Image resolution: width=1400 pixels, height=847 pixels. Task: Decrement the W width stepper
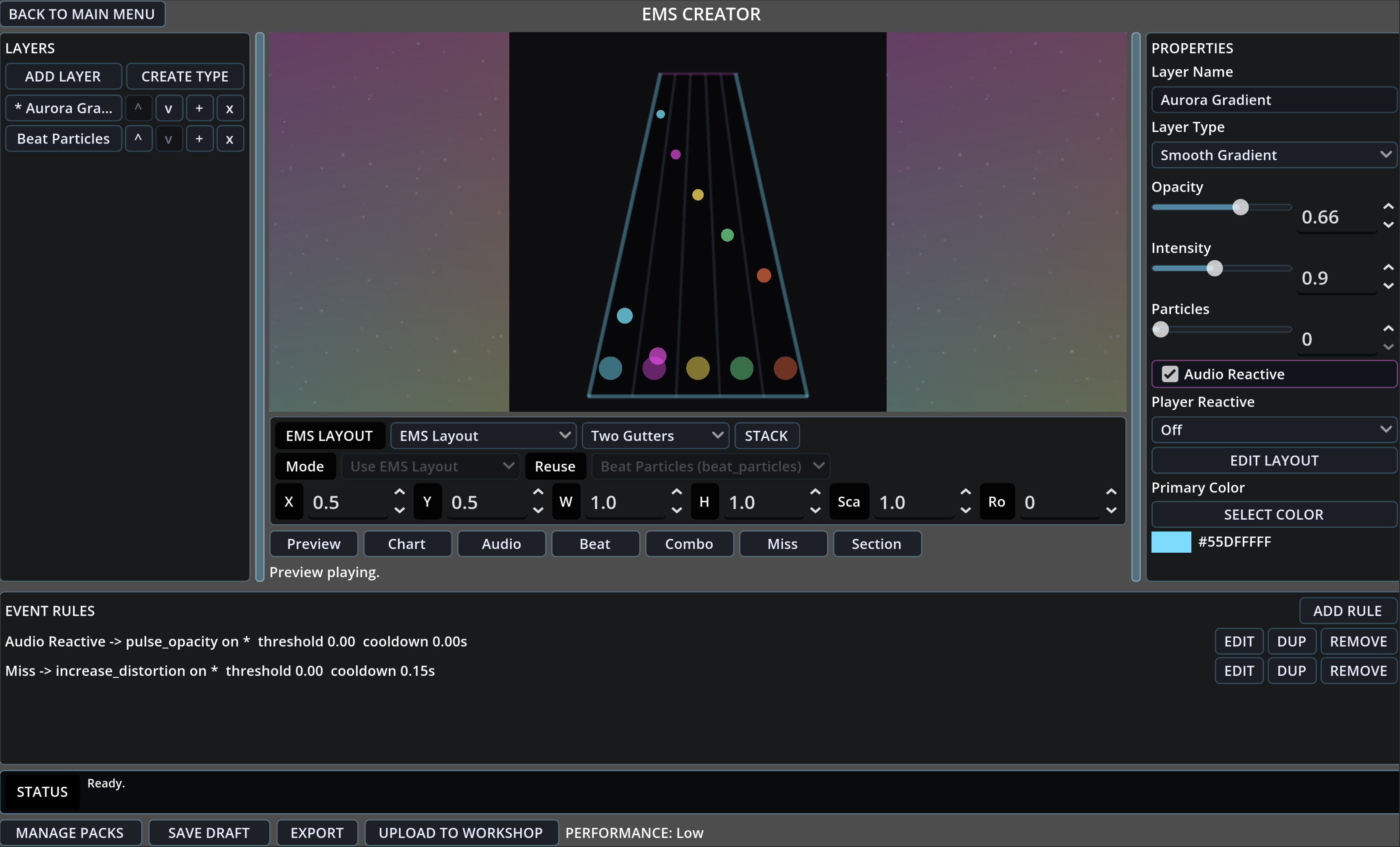[676, 510]
